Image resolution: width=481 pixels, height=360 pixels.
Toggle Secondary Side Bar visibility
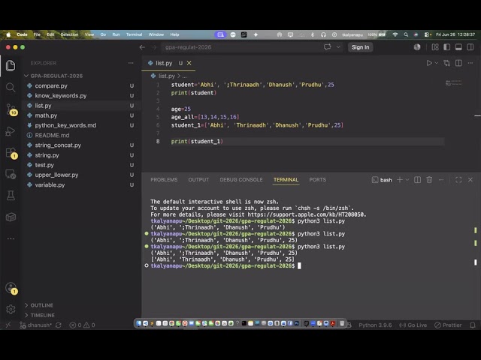tap(470, 47)
